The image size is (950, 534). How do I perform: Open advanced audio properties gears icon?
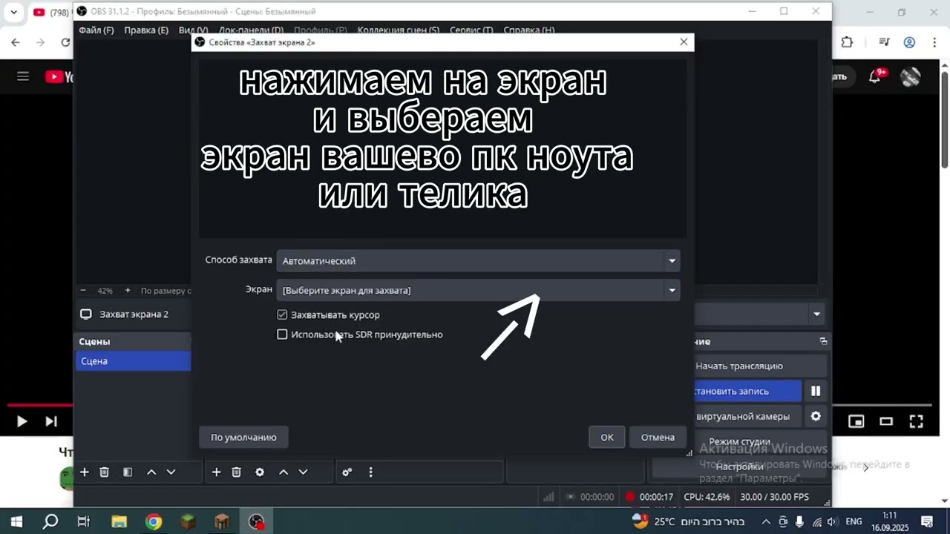pos(347,472)
